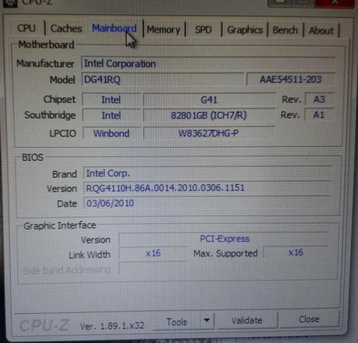Viewport: 358px width, 343px height.
Task: Click the Chipset revision A3
Action: (x=319, y=99)
